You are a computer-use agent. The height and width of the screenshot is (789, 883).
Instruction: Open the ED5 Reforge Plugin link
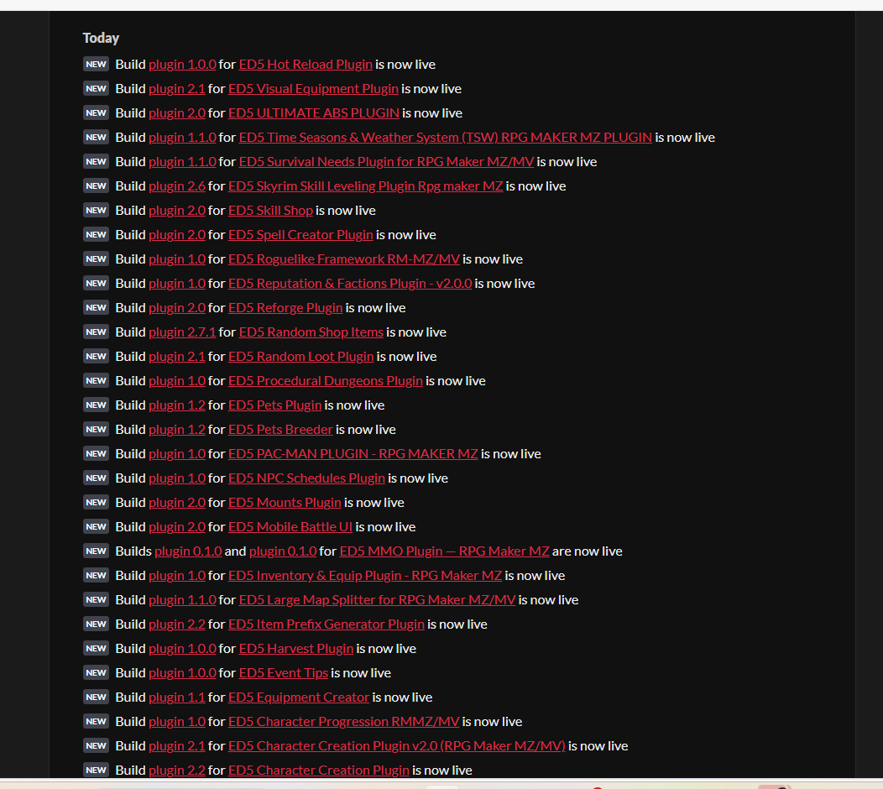(x=285, y=307)
